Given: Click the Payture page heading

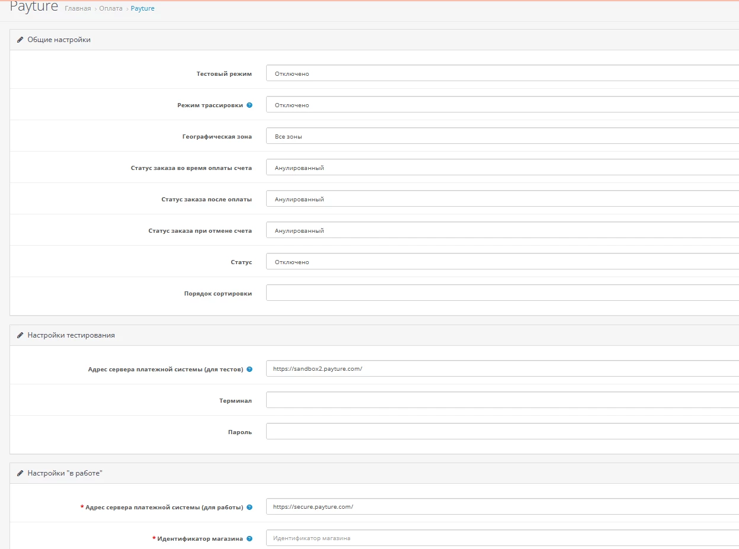Looking at the screenshot, I should pyautogui.click(x=34, y=7).
